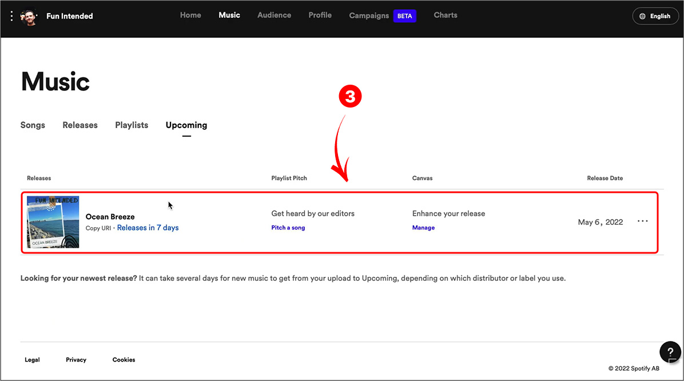Open more options for Ocean Breeze release
Image resolution: width=684 pixels, height=381 pixels.
tap(643, 221)
